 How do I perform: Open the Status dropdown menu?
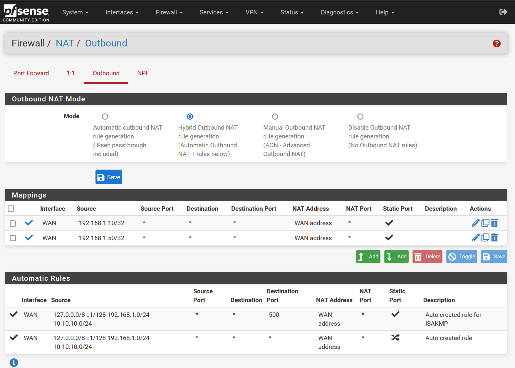tap(292, 12)
